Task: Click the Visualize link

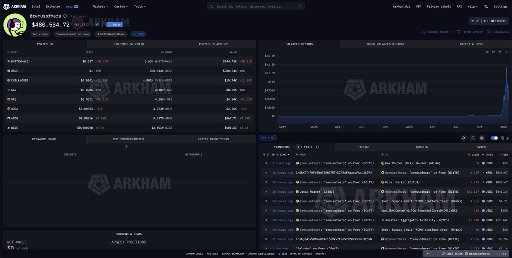Action: [498, 32]
